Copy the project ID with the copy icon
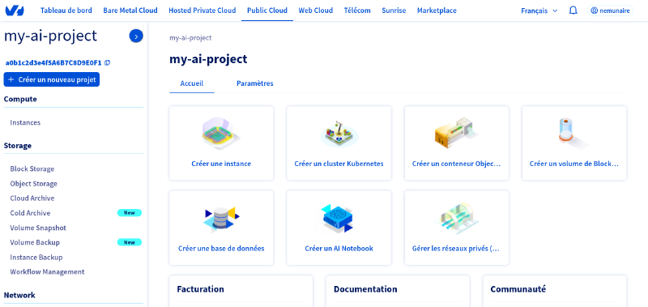 click(x=108, y=63)
